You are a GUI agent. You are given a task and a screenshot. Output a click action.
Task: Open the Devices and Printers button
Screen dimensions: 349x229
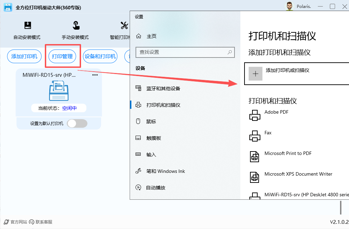click(x=100, y=56)
